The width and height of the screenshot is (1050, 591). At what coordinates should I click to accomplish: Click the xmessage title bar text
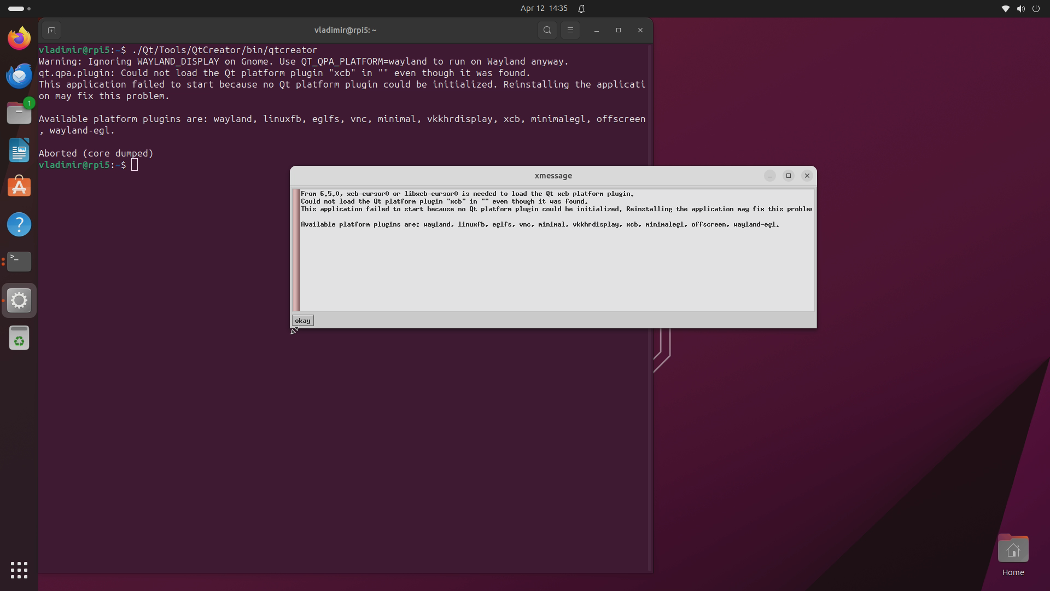[x=553, y=176]
